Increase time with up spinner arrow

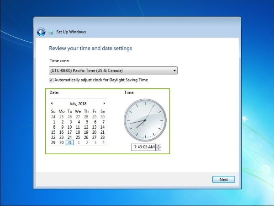[158, 146]
